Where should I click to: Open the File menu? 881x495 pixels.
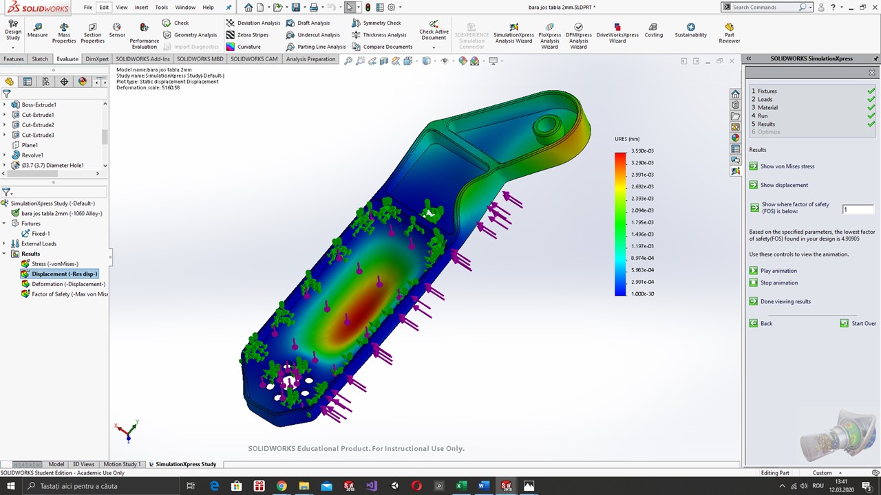tap(88, 8)
